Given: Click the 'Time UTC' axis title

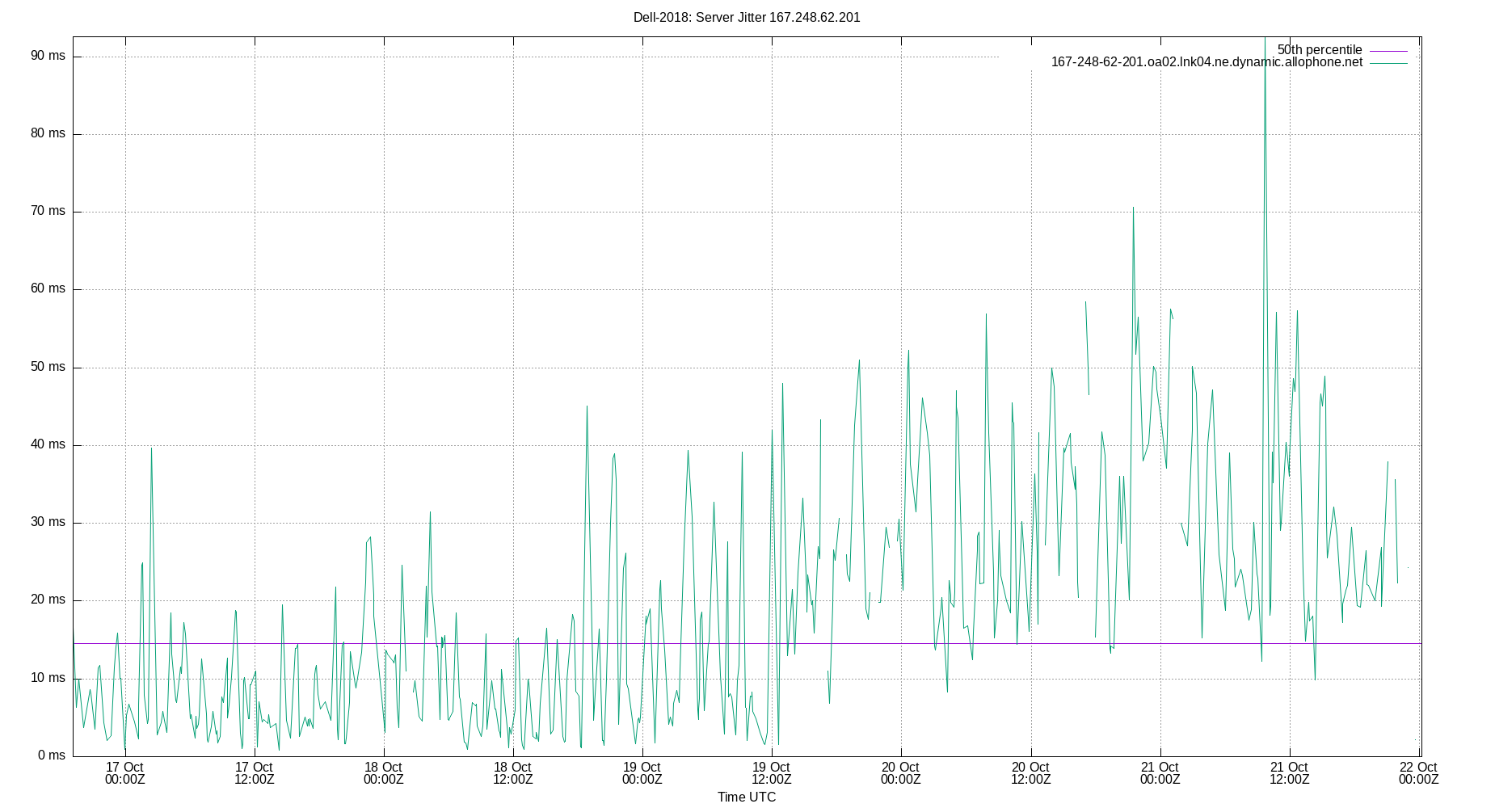Looking at the screenshot, I should [x=747, y=797].
